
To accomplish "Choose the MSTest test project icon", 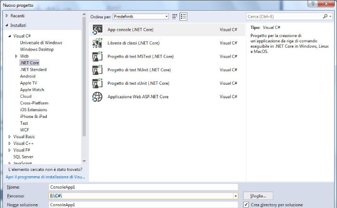I will [x=97, y=56].
